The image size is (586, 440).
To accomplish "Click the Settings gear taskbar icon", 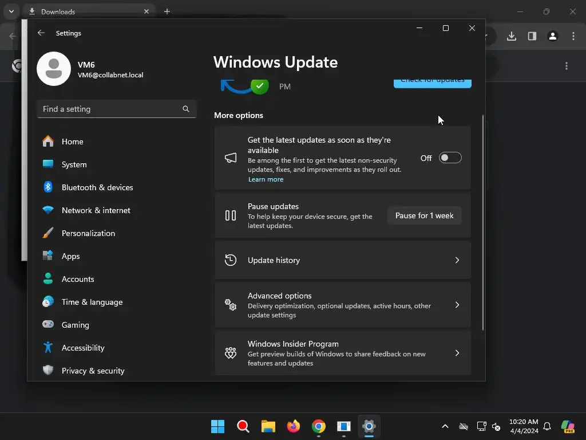I will pyautogui.click(x=369, y=426).
